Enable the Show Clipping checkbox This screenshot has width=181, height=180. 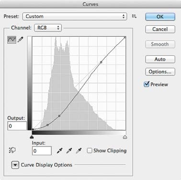[90, 150]
